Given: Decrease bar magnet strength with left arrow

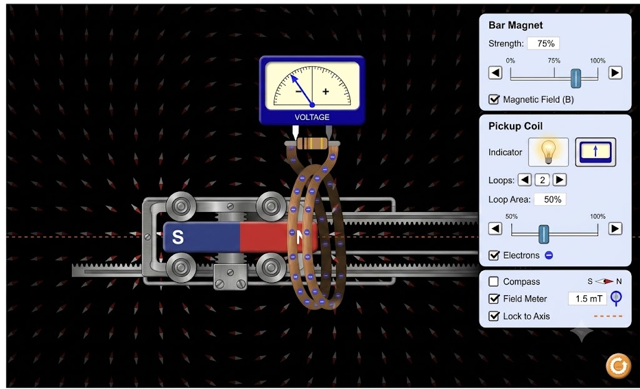Looking at the screenshot, I should click(495, 73).
